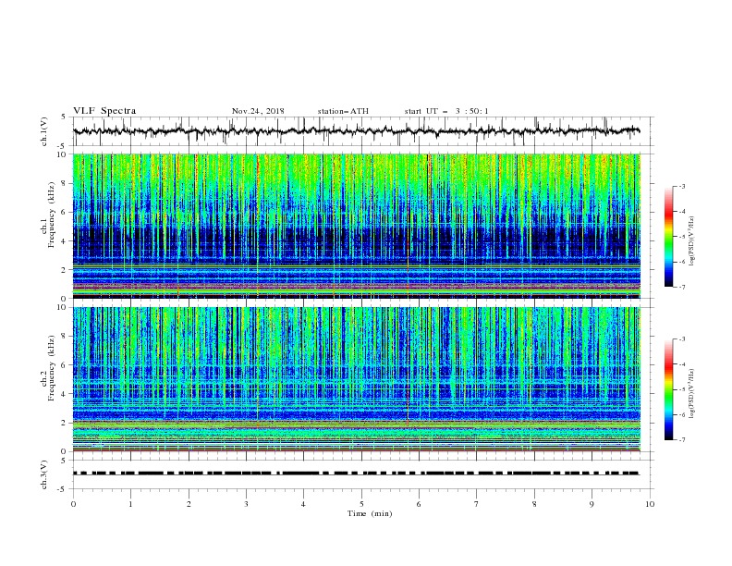Click the "4" kHz tick on ch.1 frequency axis
This screenshot has width=732, height=566.
pyautogui.click(x=65, y=241)
